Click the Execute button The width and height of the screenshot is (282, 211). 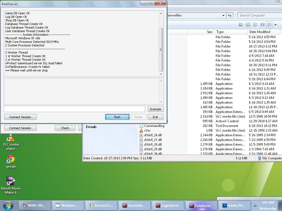(155, 109)
